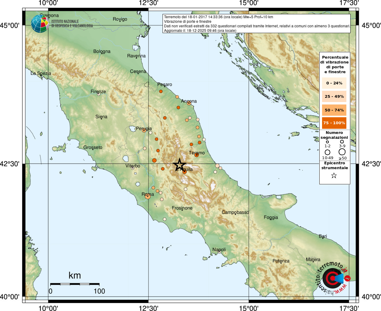Image resolution: width=381 pixels, height=311 pixels.
Task: Click the legend circle for 3-9 reports
Action: click(342, 142)
